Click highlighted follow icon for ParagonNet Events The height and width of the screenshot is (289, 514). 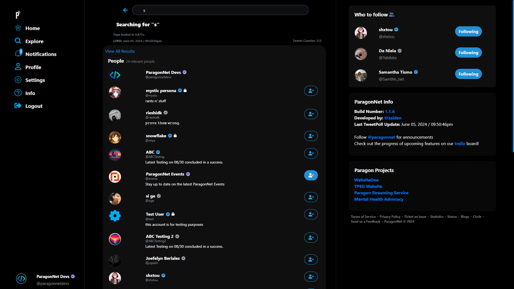311,175
